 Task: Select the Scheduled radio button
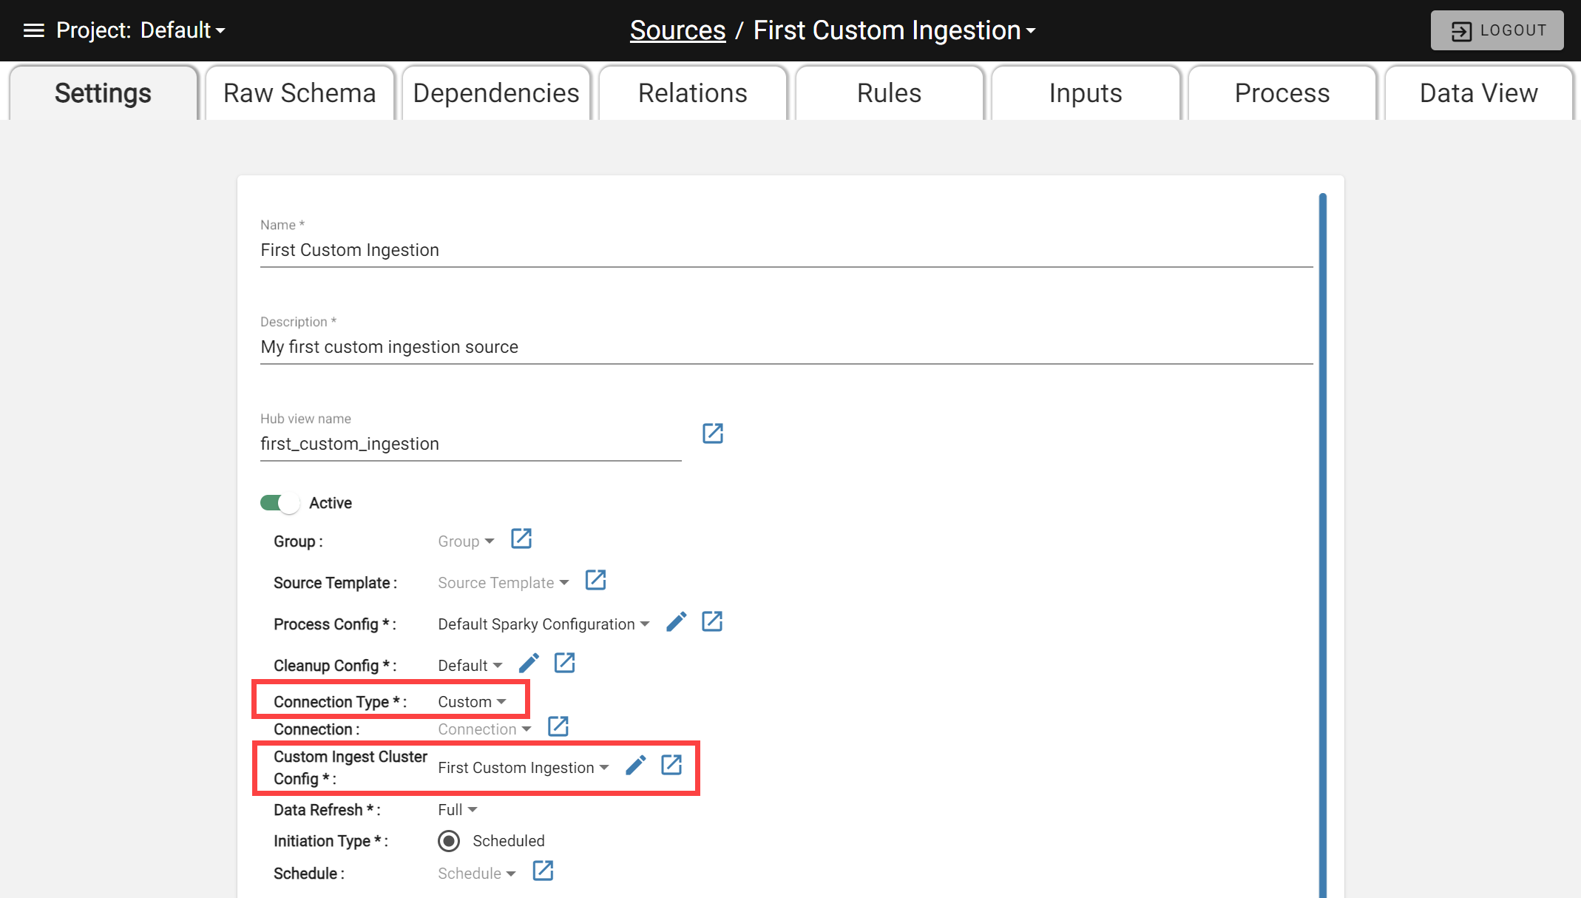[449, 841]
